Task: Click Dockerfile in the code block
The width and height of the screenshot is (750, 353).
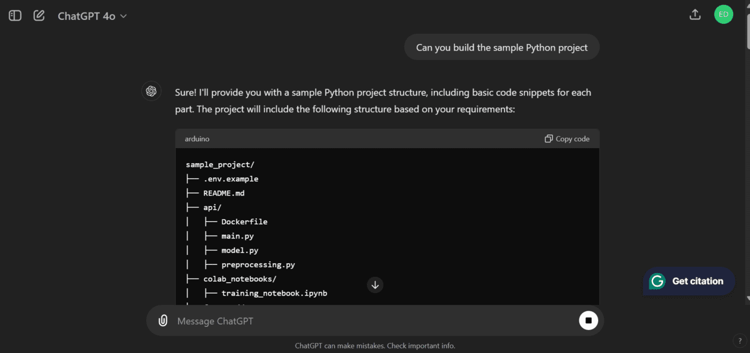Action: [244, 222]
